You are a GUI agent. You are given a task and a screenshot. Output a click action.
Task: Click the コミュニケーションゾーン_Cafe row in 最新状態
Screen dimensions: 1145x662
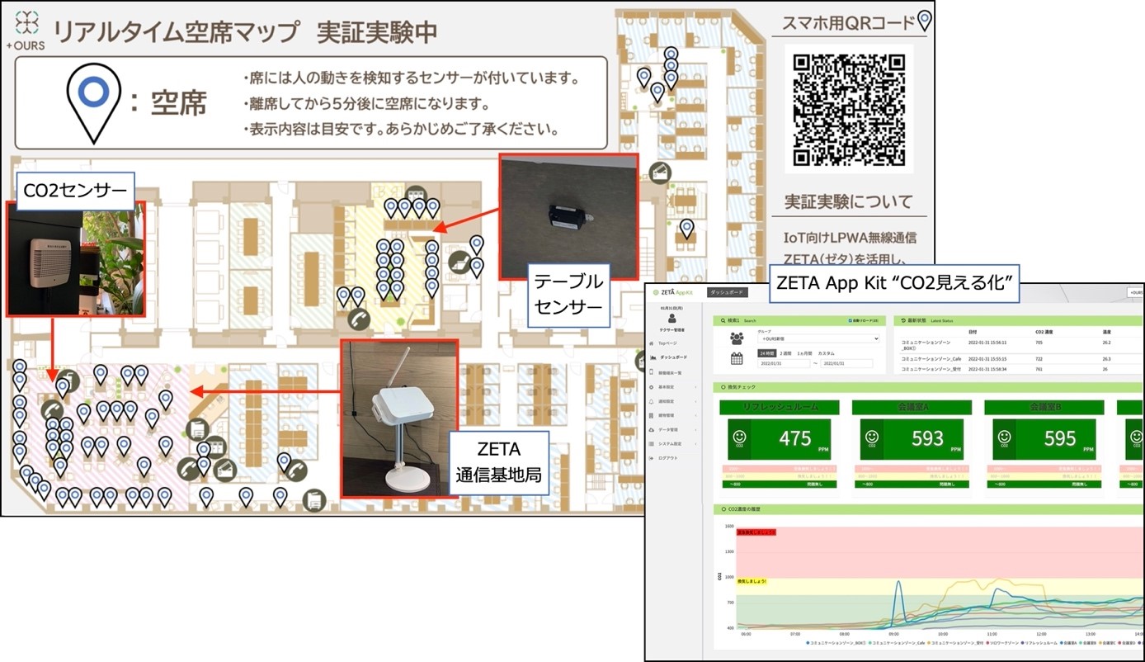(1020, 359)
